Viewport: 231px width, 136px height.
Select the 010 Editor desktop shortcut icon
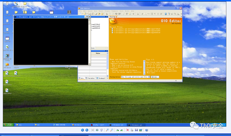[x=7, y=65]
